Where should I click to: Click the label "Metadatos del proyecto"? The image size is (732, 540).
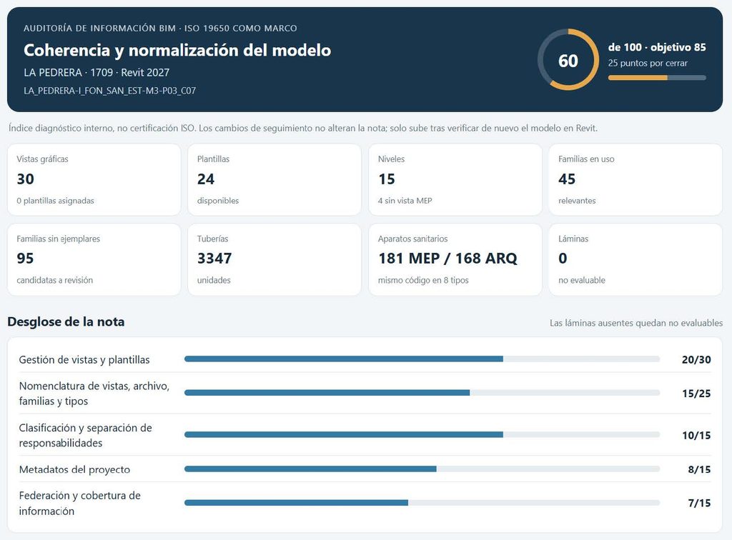[x=74, y=469]
